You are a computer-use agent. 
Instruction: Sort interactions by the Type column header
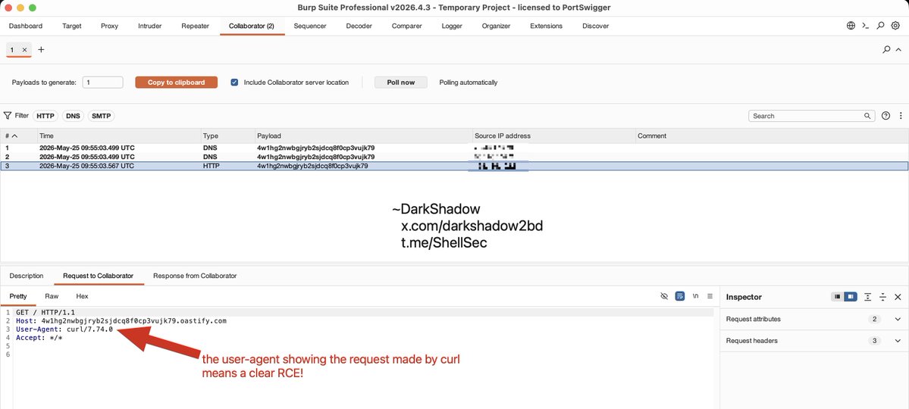point(228,136)
